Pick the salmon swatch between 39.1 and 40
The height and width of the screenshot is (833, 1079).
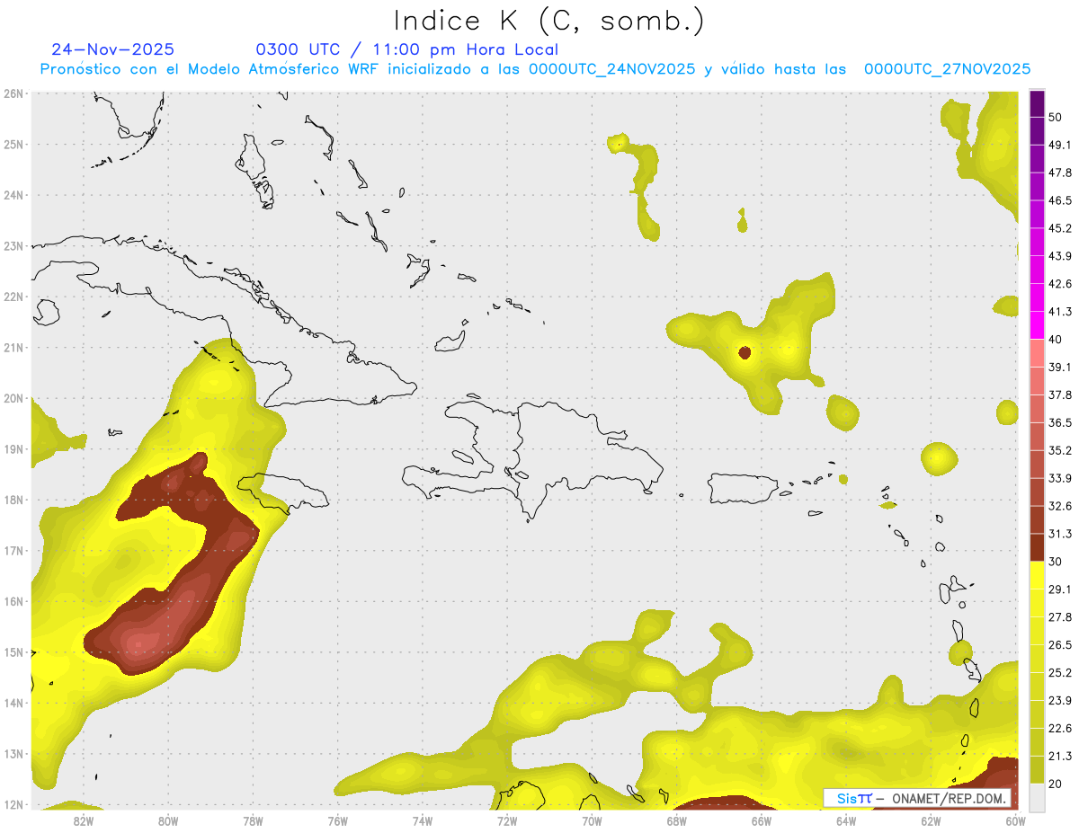pyautogui.click(x=1037, y=352)
